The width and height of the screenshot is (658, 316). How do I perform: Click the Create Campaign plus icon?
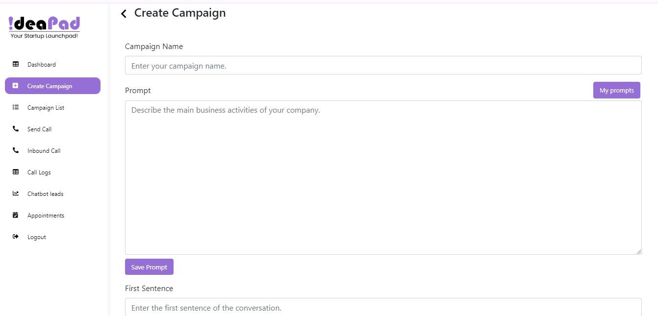pyautogui.click(x=16, y=86)
